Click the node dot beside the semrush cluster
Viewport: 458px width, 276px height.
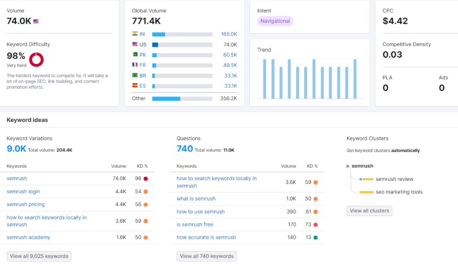[x=347, y=166]
